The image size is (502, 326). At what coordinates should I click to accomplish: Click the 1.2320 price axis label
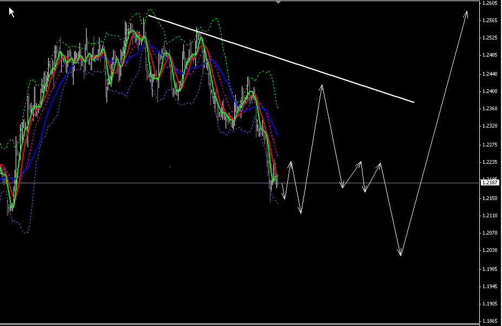(x=490, y=126)
